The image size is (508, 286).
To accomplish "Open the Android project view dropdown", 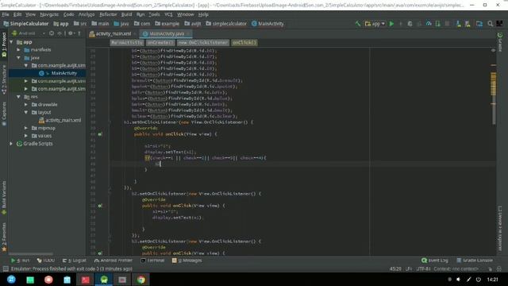I will point(29,33).
